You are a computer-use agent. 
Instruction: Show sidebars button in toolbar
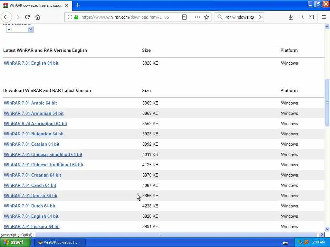pyautogui.click(x=311, y=17)
